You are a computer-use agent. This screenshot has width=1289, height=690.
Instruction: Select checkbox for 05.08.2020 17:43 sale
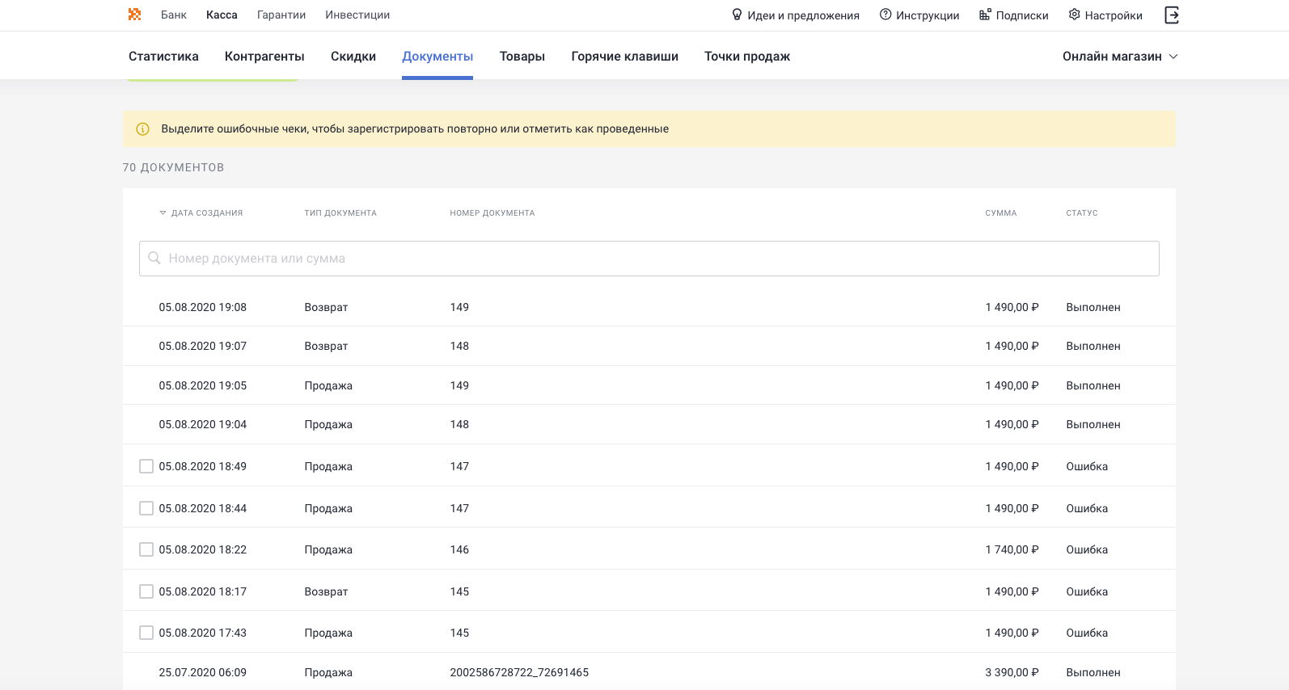pyautogui.click(x=146, y=633)
